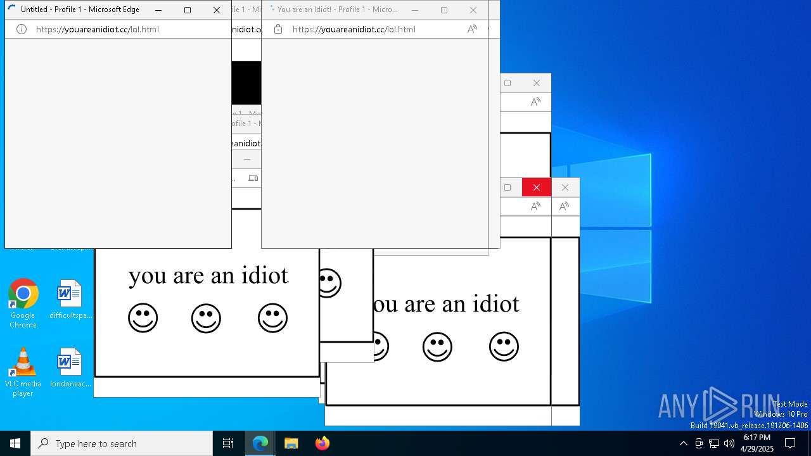Click the left 'you are an idiot' text
The height and width of the screenshot is (456, 811).
208,275
